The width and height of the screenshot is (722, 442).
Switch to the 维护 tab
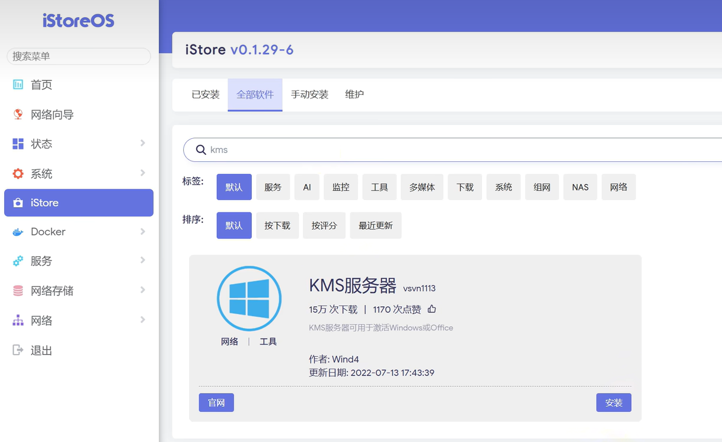(354, 95)
